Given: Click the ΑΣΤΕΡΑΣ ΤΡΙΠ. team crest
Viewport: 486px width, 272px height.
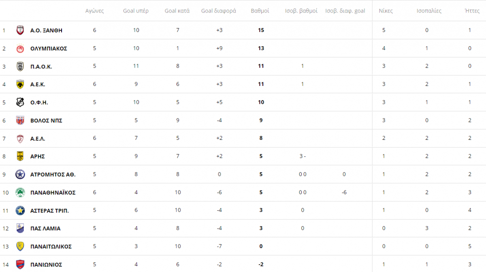Looking at the screenshot, I should click(20, 210).
